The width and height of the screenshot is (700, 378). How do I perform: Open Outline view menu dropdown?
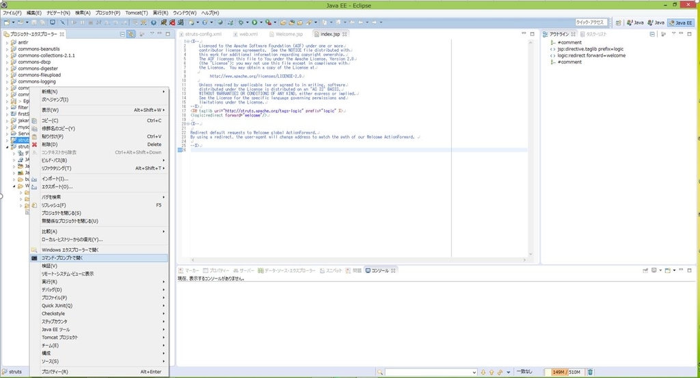(x=673, y=34)
